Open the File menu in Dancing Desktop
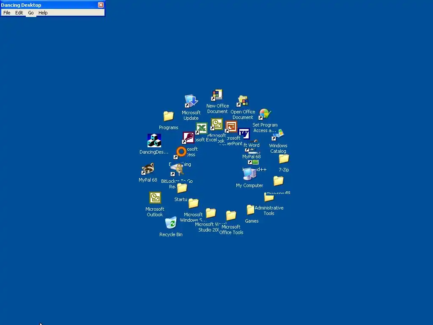The image size is (433, 325). coord(7,13)
